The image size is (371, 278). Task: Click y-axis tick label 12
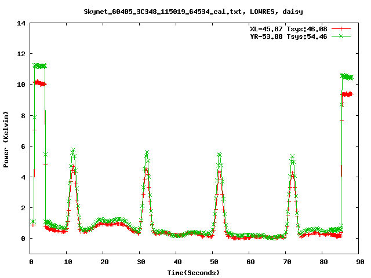tap(21, 54)
